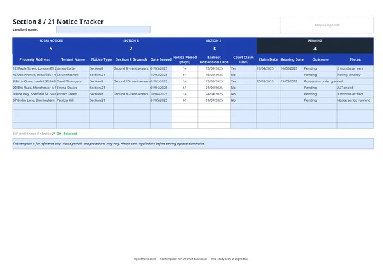Screen dimensions: 383x271
Task: Select the Notice Period (days) column header
Action: coord(185,59)
